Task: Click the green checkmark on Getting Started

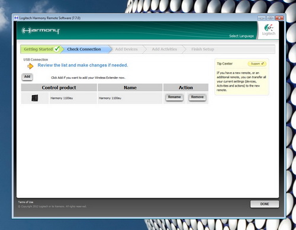Action: [x=57, y=49]
